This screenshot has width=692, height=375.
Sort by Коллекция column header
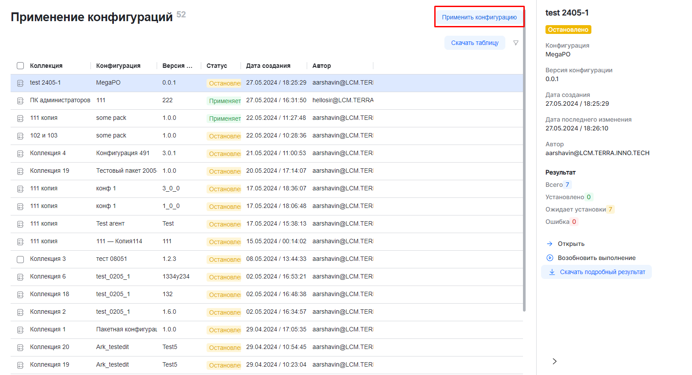[x=46, y=66]
